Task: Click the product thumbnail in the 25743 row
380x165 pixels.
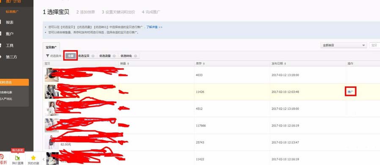Action: click(51, 142)
